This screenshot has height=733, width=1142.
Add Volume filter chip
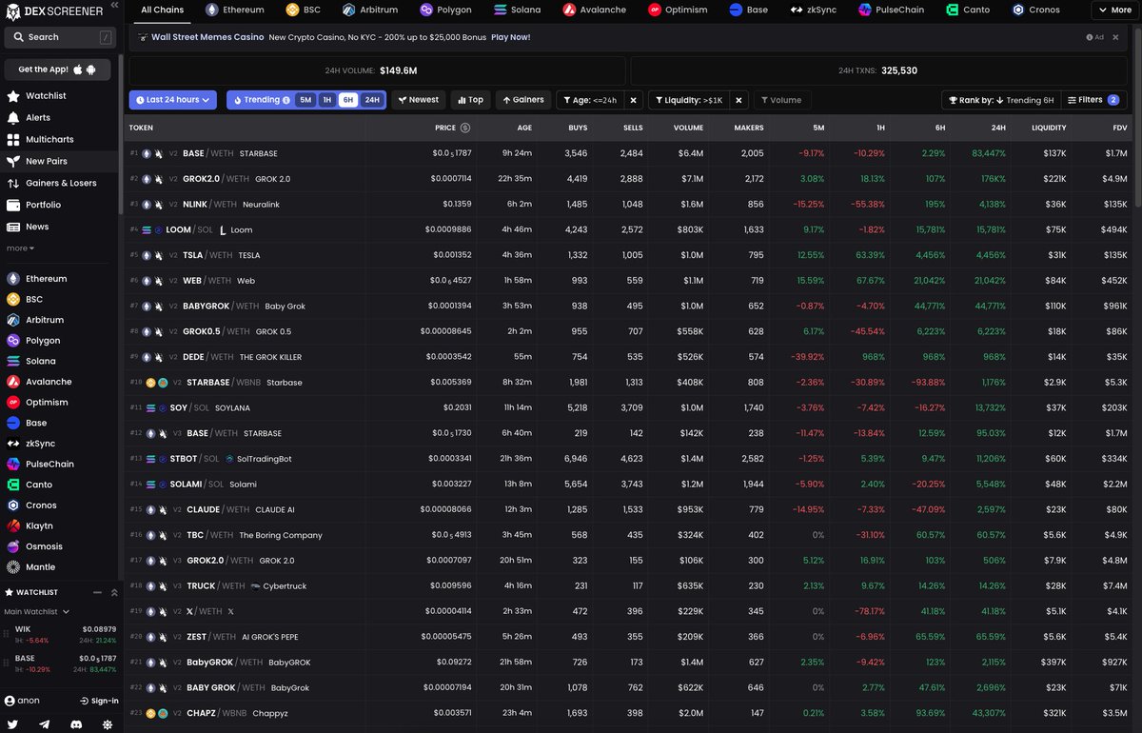pyautogui.click(x=780, y=100)
